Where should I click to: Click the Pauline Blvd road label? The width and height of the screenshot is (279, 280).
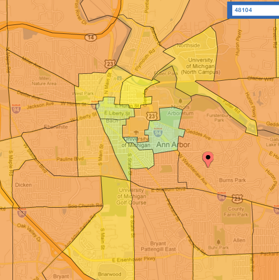[70, 159]
